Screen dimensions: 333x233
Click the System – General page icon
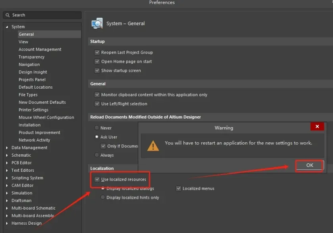pos(97,23)
